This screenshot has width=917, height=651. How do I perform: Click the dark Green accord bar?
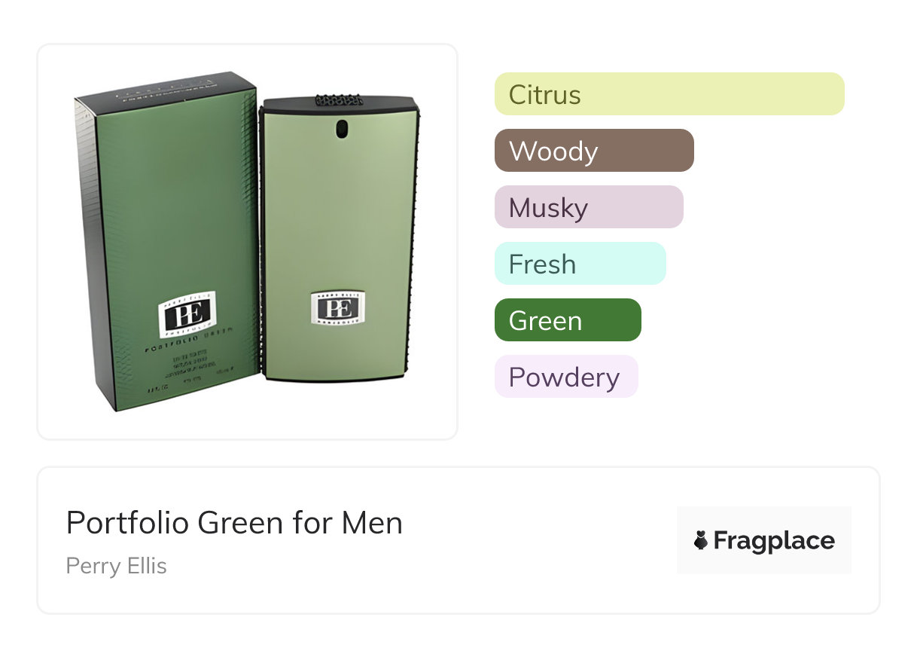click(x=567, y=320)
